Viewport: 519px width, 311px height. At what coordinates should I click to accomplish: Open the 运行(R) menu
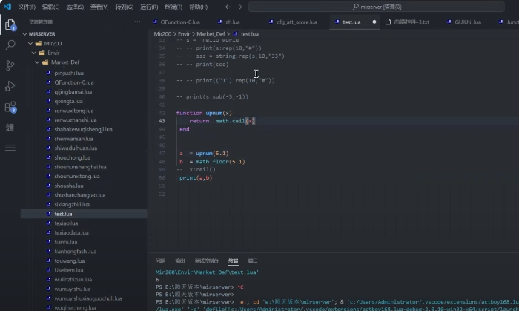[x=148, y=7]
